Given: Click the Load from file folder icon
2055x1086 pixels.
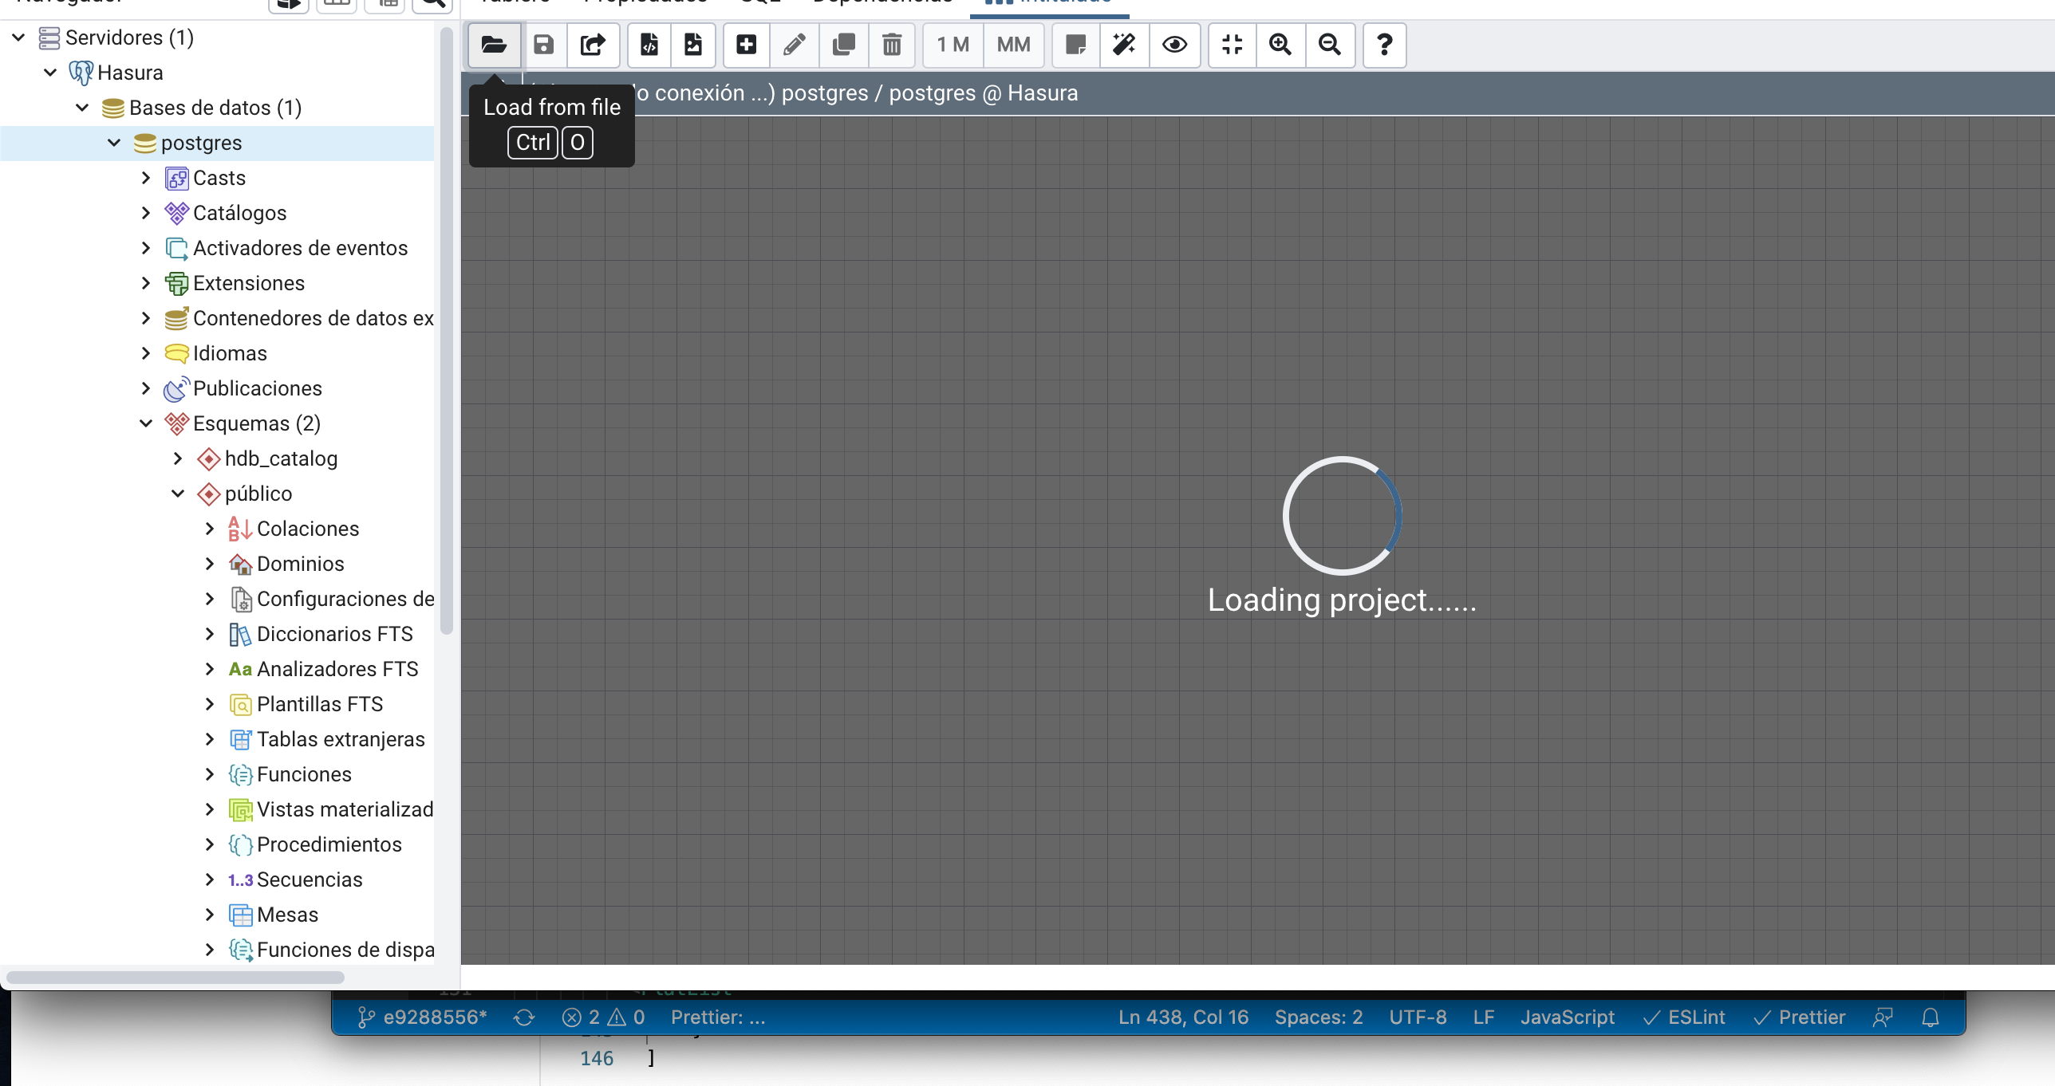Looking at the screenshot, I should [x=494, y=45].
